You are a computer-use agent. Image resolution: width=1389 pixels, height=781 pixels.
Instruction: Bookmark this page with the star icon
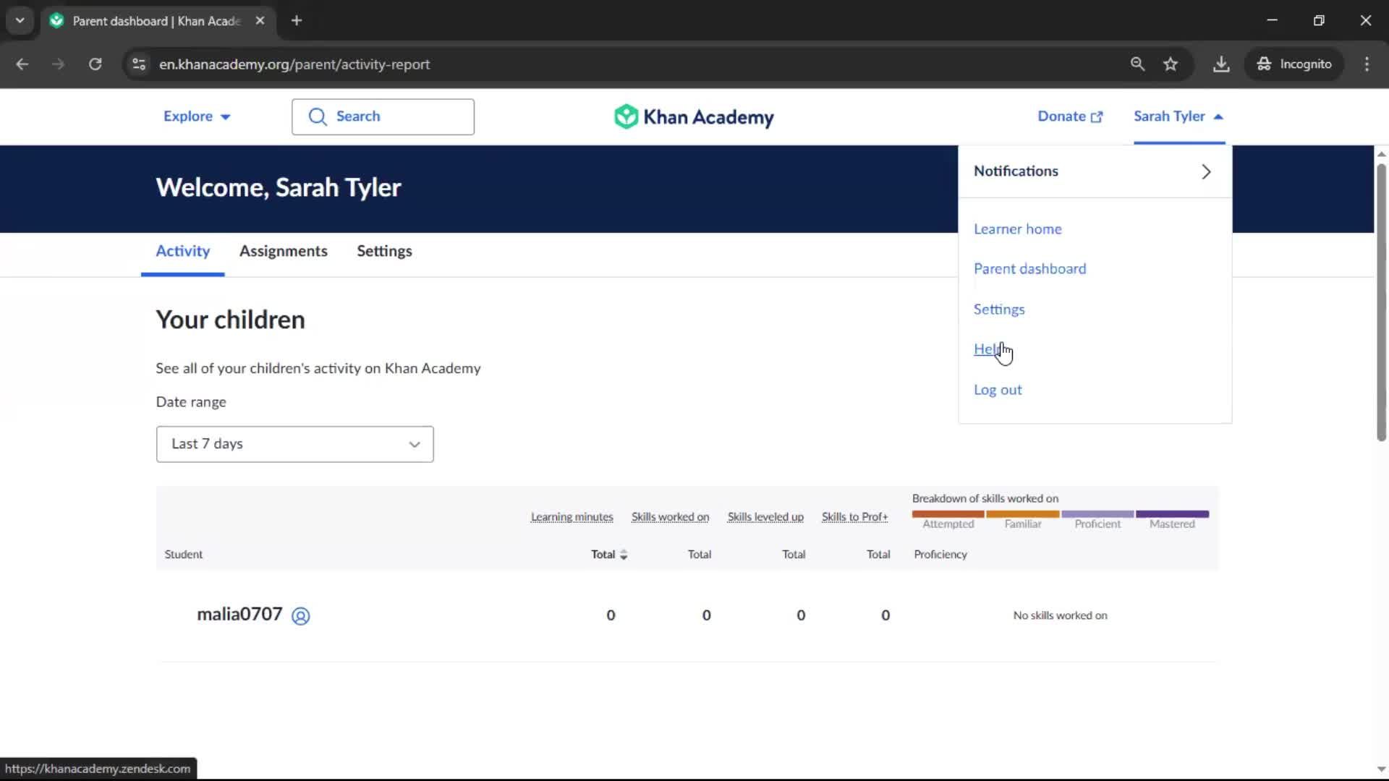1171,64
